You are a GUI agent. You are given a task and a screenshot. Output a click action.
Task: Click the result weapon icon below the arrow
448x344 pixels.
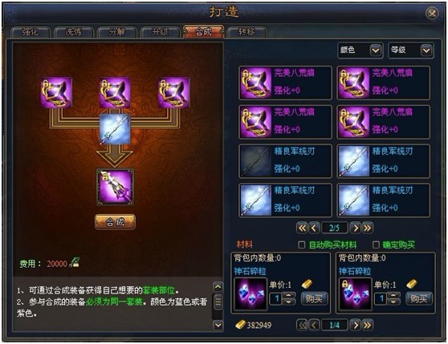(115, 187)
